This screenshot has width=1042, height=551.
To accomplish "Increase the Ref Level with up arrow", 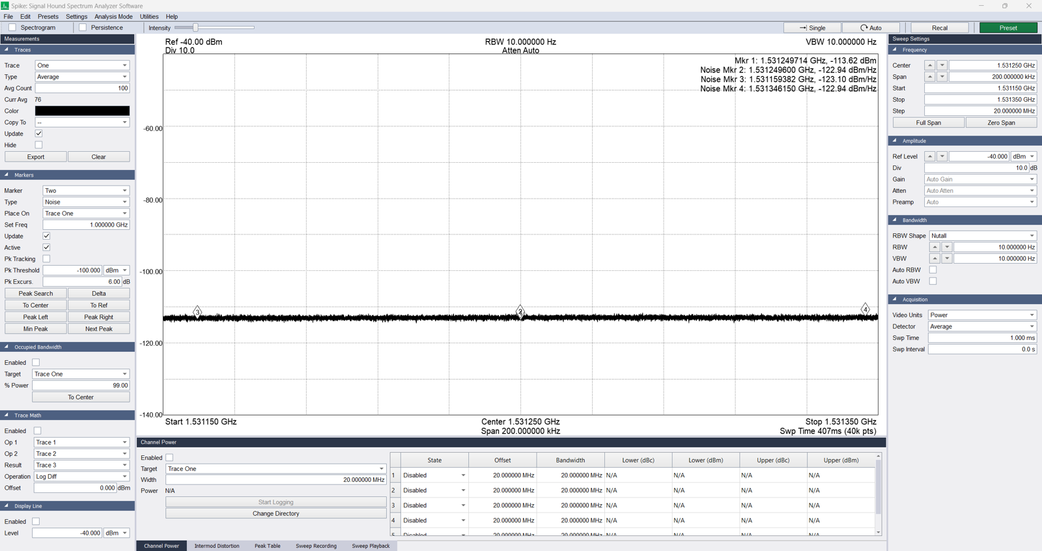I will (929, 157).
